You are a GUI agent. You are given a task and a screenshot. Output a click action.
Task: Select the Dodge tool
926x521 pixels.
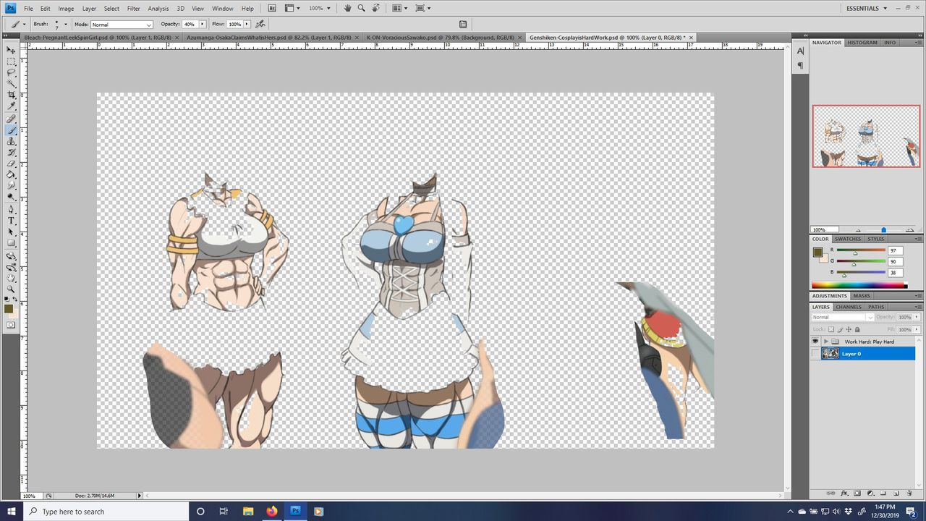[x=11, y=197]
